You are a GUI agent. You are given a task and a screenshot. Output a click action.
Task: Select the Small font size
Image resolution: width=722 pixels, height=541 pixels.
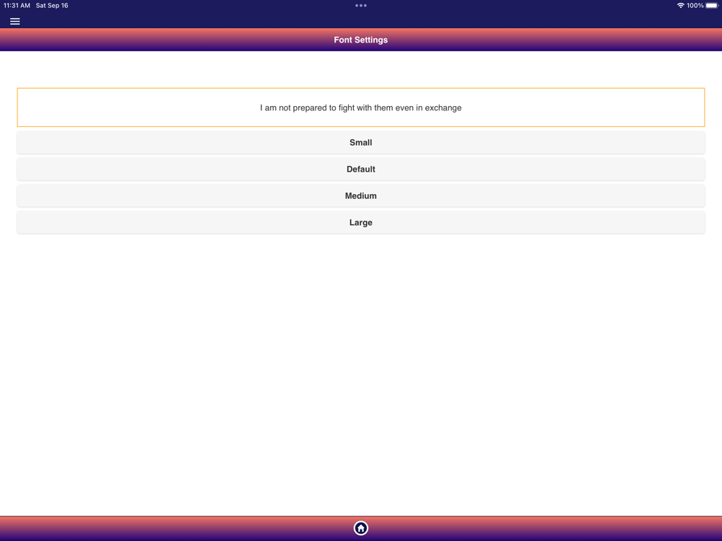click(360, 143)
